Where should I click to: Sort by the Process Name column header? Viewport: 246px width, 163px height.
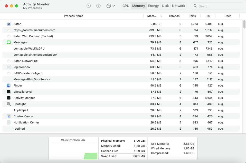[73, 16]
